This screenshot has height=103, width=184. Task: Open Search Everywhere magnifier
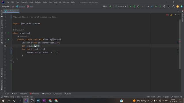click(173, 7)
